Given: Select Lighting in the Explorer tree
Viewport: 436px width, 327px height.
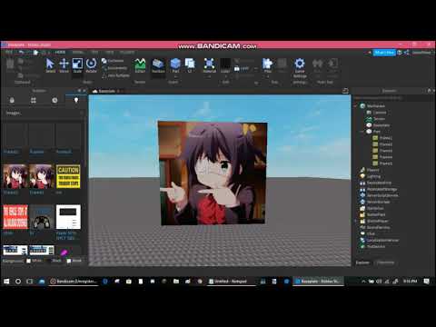Looking at the screenshot, I should [x=371, y=176].
